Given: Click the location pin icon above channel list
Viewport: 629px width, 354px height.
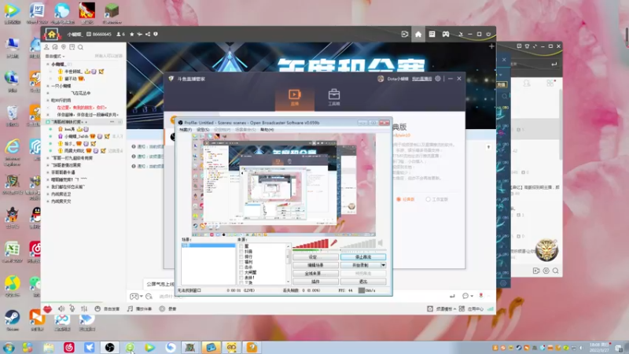Looking at the screenshot, I should click(64, 47).
